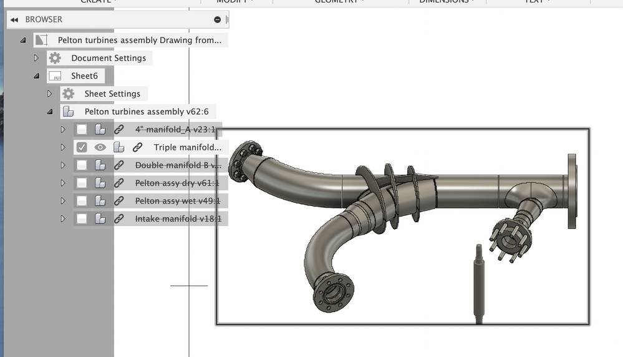Image resolution: width=623 pixels, height=357 pixels.
Task: Click the link icon in the 4" manifold_A row
Action: (118, 130)
